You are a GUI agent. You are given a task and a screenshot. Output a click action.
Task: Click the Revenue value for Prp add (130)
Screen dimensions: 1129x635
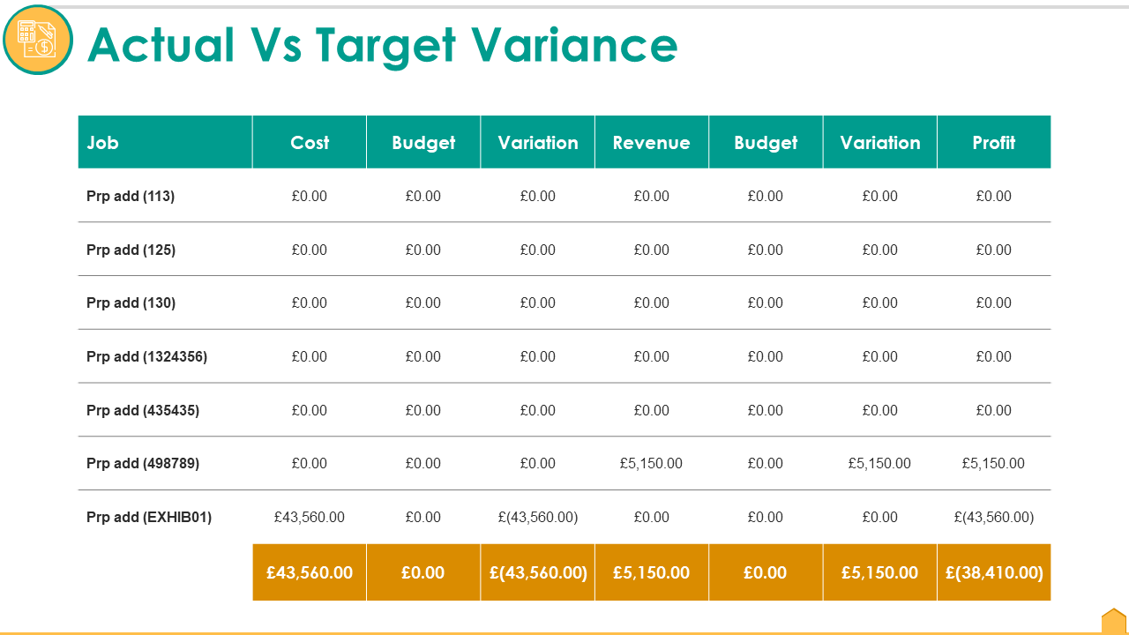pyautogui.click(x=652, y=303)
